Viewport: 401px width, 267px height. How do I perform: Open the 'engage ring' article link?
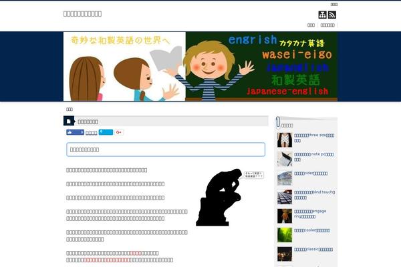[x=310, y=214]
